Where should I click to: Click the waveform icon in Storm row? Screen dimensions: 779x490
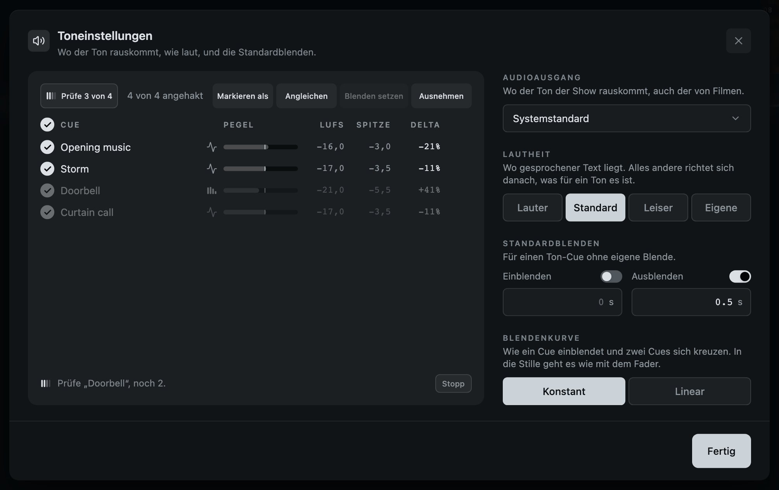coord(211,169)
